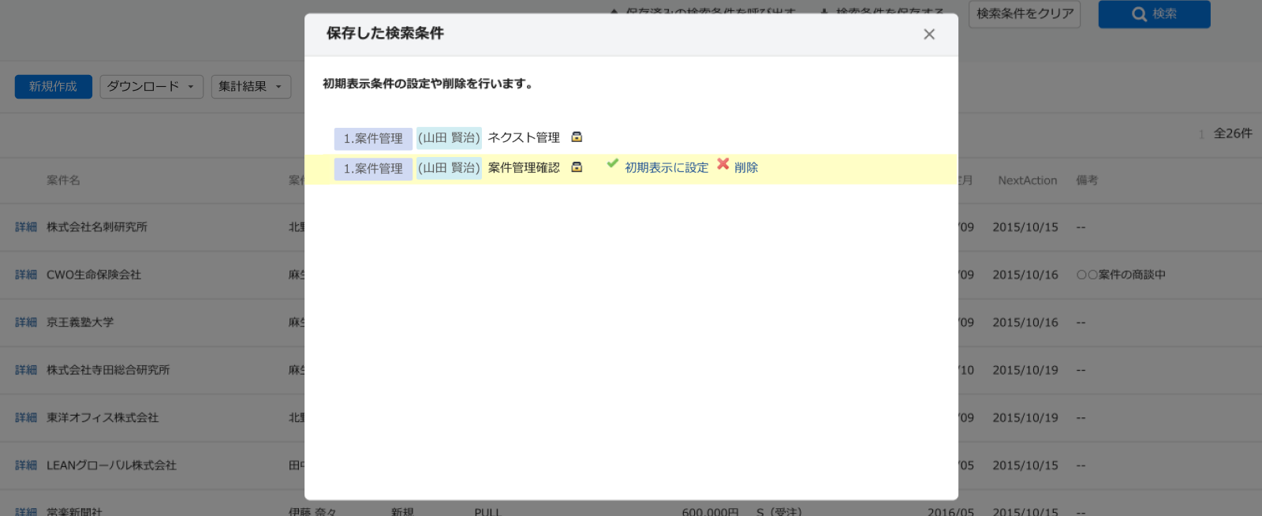Click 2015/10/19 date in 東洋オフィス row

[1025, 418]
